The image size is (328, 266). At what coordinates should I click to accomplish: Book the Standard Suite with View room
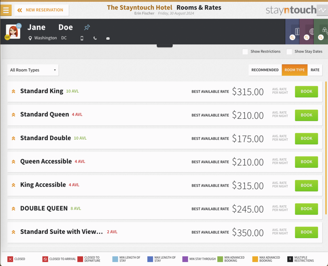coord(307,232)
